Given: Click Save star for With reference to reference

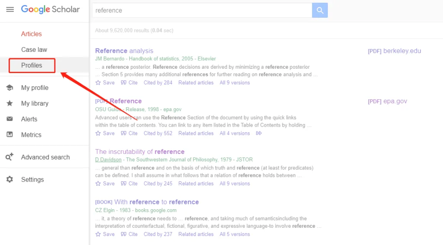Looking at the screenshot, I should pos(98,234).
